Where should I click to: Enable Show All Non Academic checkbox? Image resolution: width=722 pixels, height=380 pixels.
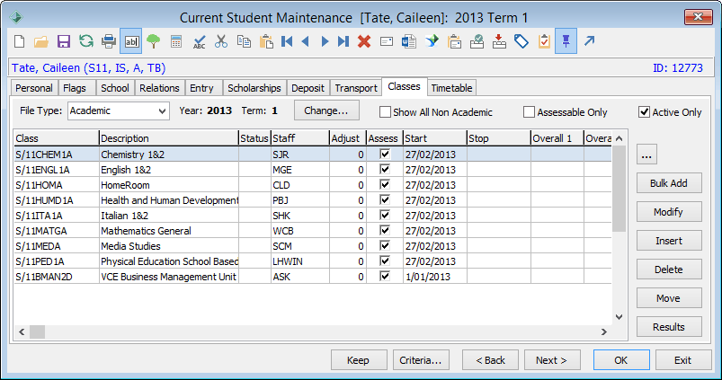click(386, 111)
